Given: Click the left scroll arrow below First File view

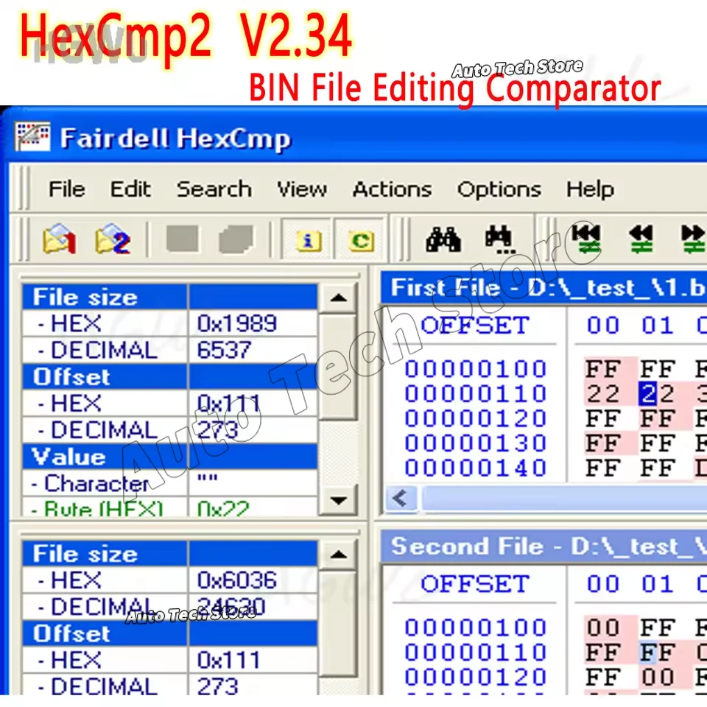Looking at the screenshot, I should pyautogui.click(x=400, y=499).
